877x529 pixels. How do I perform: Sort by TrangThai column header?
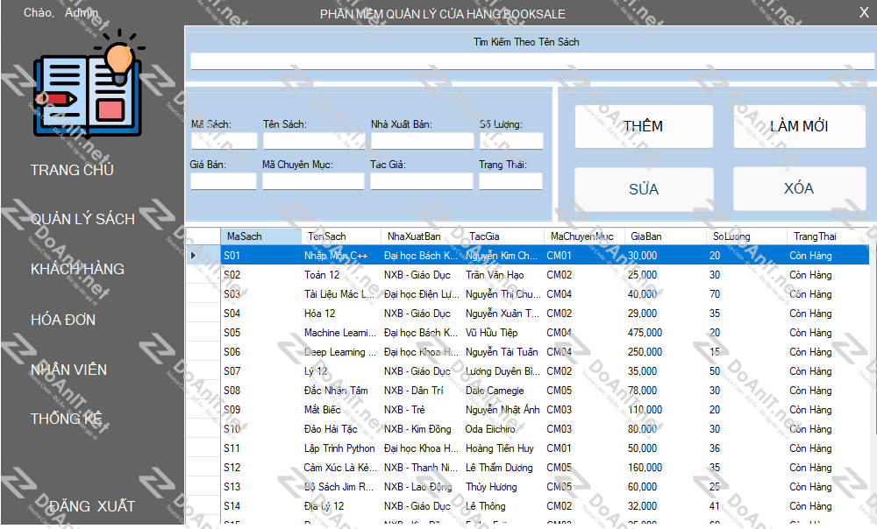(x=828, y=236)
